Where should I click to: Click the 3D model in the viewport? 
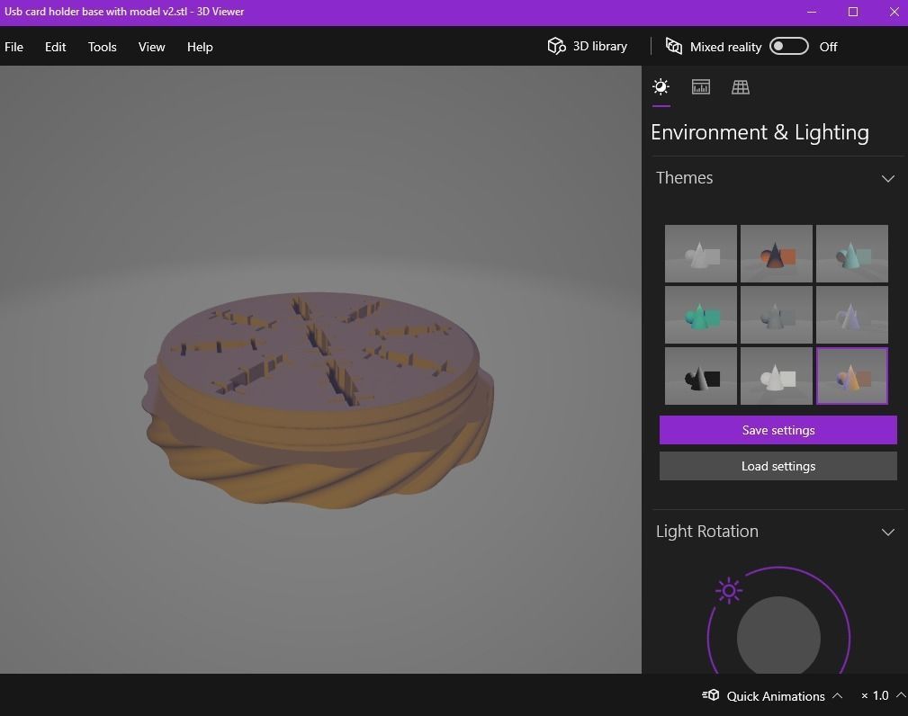click(x=319, y=399)
